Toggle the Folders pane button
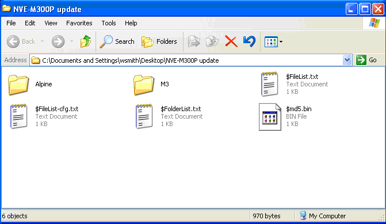The height and width of the screenshot is (224, 386). (159, 41)
